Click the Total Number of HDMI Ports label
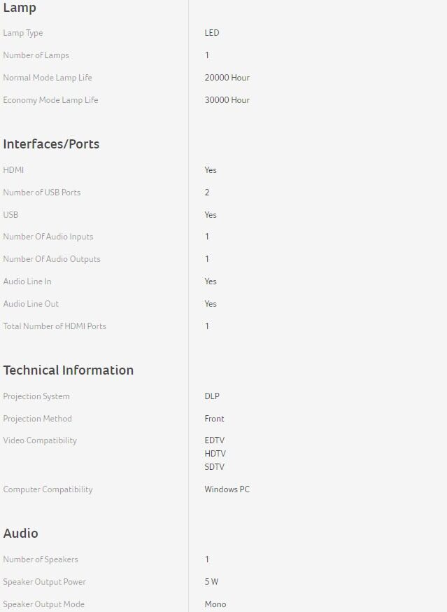 coord(55,326)
